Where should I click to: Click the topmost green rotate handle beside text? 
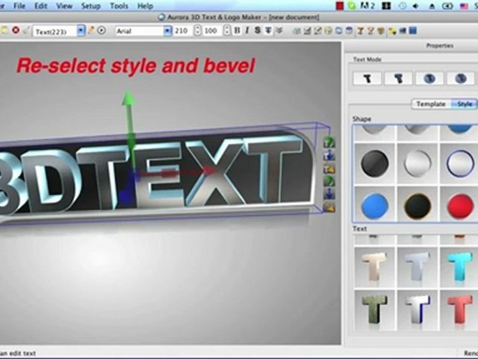point(329,143)
